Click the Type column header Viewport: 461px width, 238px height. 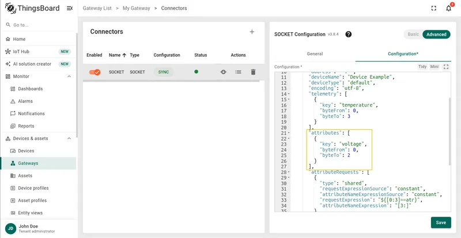pos(134,55)
